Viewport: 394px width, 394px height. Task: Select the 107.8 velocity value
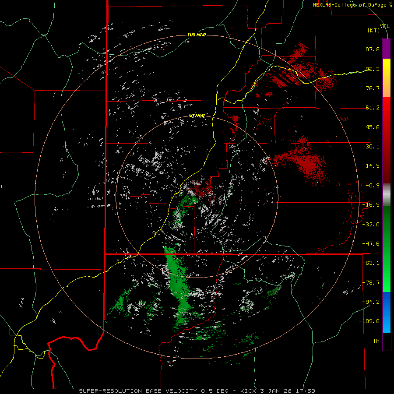click(x=371, y=49)
